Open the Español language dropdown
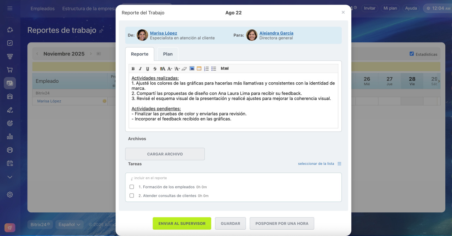The width and height of the screenshot is (452, 236). coord(70,224)
